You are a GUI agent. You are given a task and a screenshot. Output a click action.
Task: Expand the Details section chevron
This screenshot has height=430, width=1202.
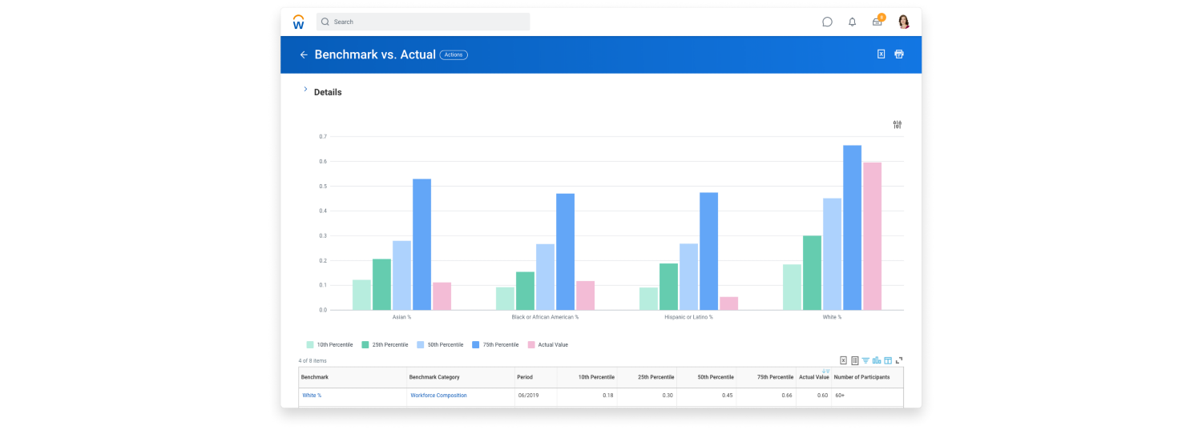[305, 90]
